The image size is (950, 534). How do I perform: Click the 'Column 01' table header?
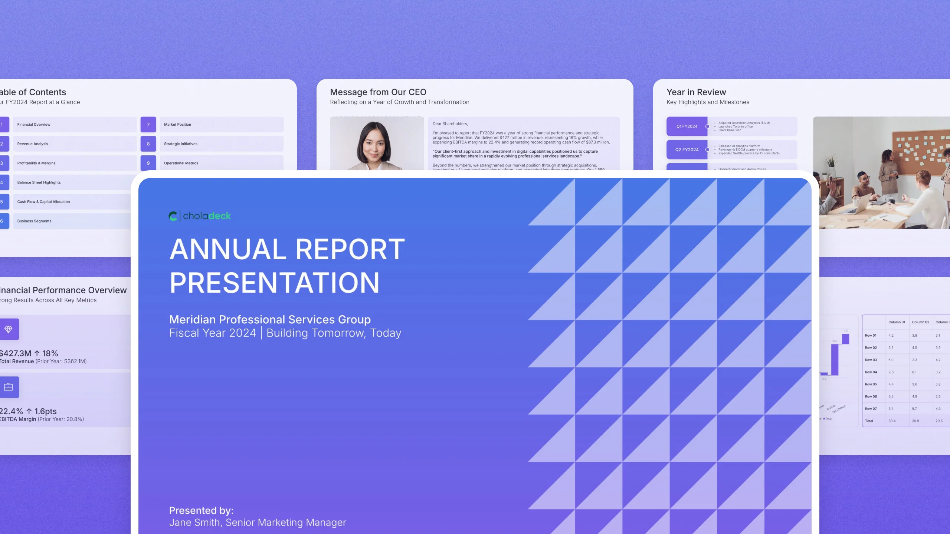(x=897, y=322)
